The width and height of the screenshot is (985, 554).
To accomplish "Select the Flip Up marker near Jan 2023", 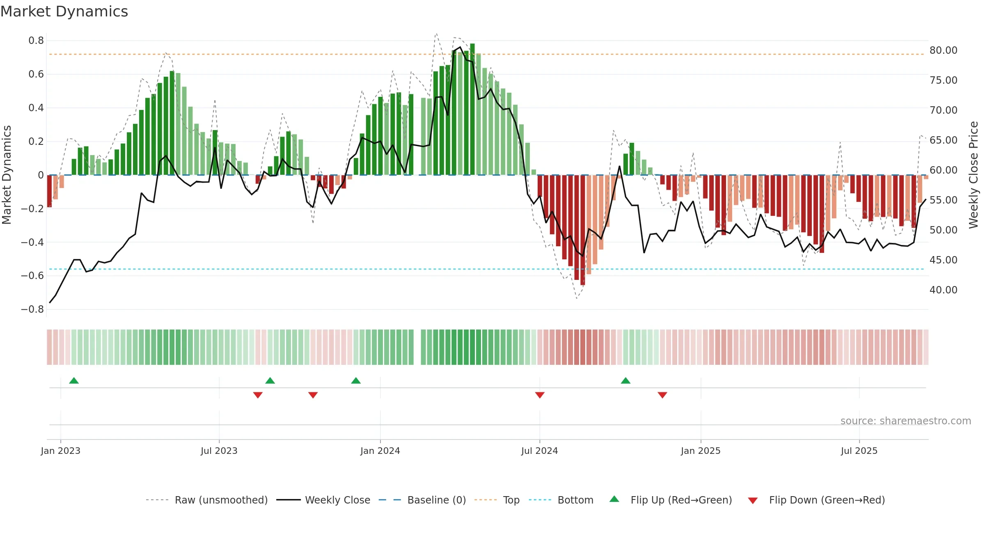I will [x=74, y=381].
